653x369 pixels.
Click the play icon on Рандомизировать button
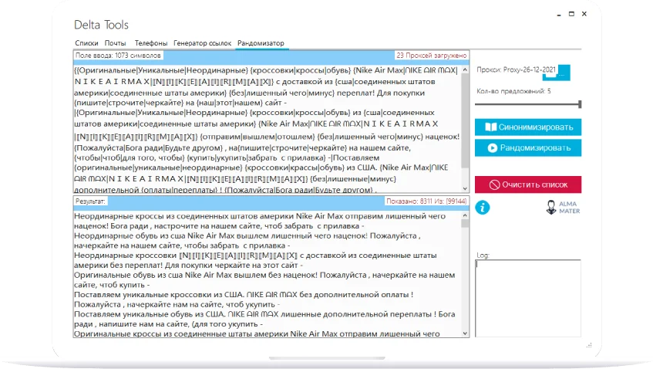click(x=492, y=148)
